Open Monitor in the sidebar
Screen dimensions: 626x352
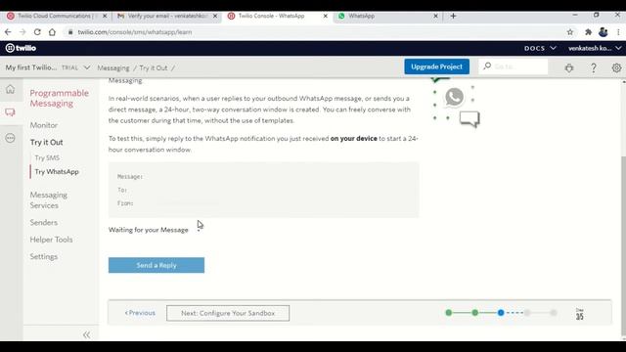click(x=43, y=125)
